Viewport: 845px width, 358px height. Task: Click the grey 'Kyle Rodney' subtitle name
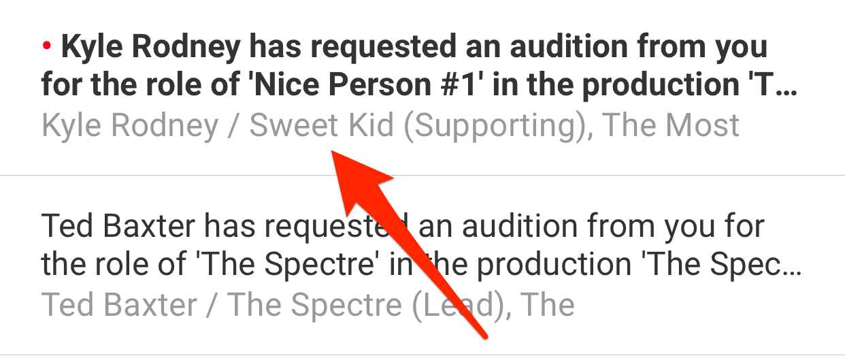[130, 126]
